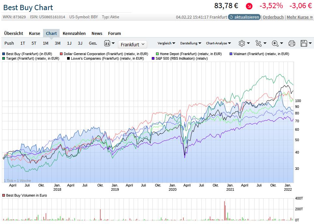Click the red down-arrow trend icon
This screenshot has width=314, height=224.
click(249, 6)
